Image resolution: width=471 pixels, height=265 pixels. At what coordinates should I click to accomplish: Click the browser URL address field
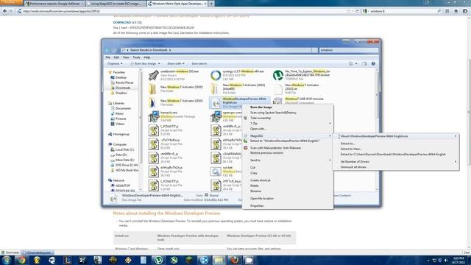coord(183,11)
